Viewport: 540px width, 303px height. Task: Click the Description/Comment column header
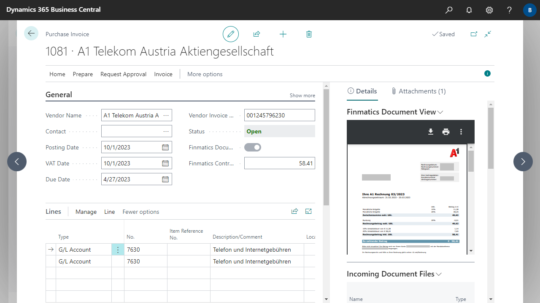(238, 237)
